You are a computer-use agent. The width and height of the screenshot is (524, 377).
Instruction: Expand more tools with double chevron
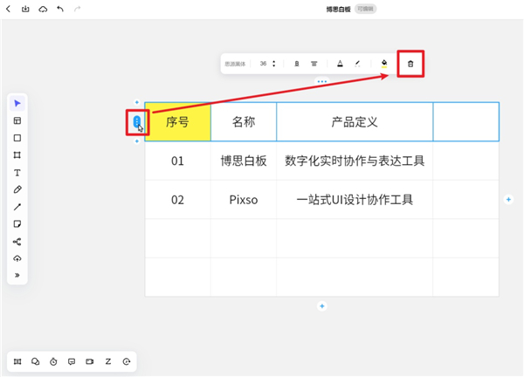tap(17, 276)
